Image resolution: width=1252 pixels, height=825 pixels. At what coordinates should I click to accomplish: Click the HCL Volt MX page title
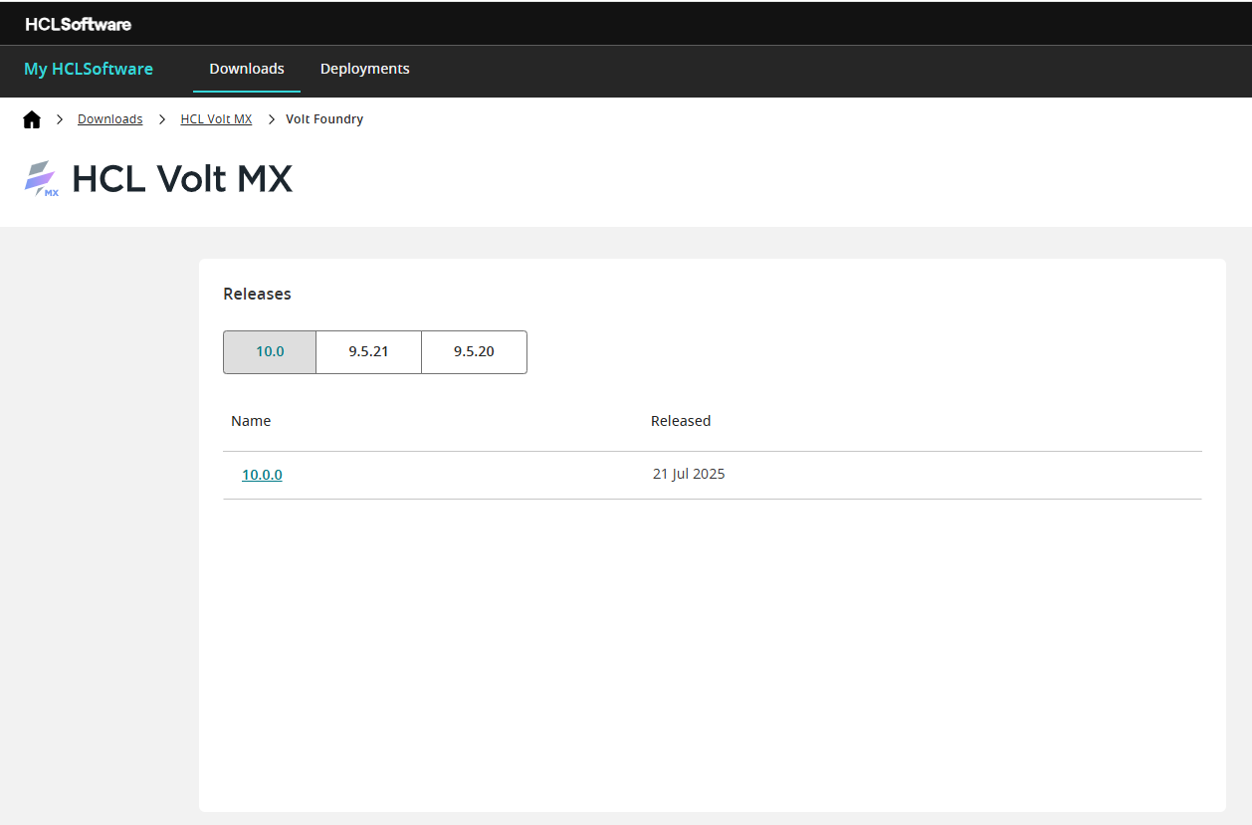pyautogui.click(x=182, y=179)
